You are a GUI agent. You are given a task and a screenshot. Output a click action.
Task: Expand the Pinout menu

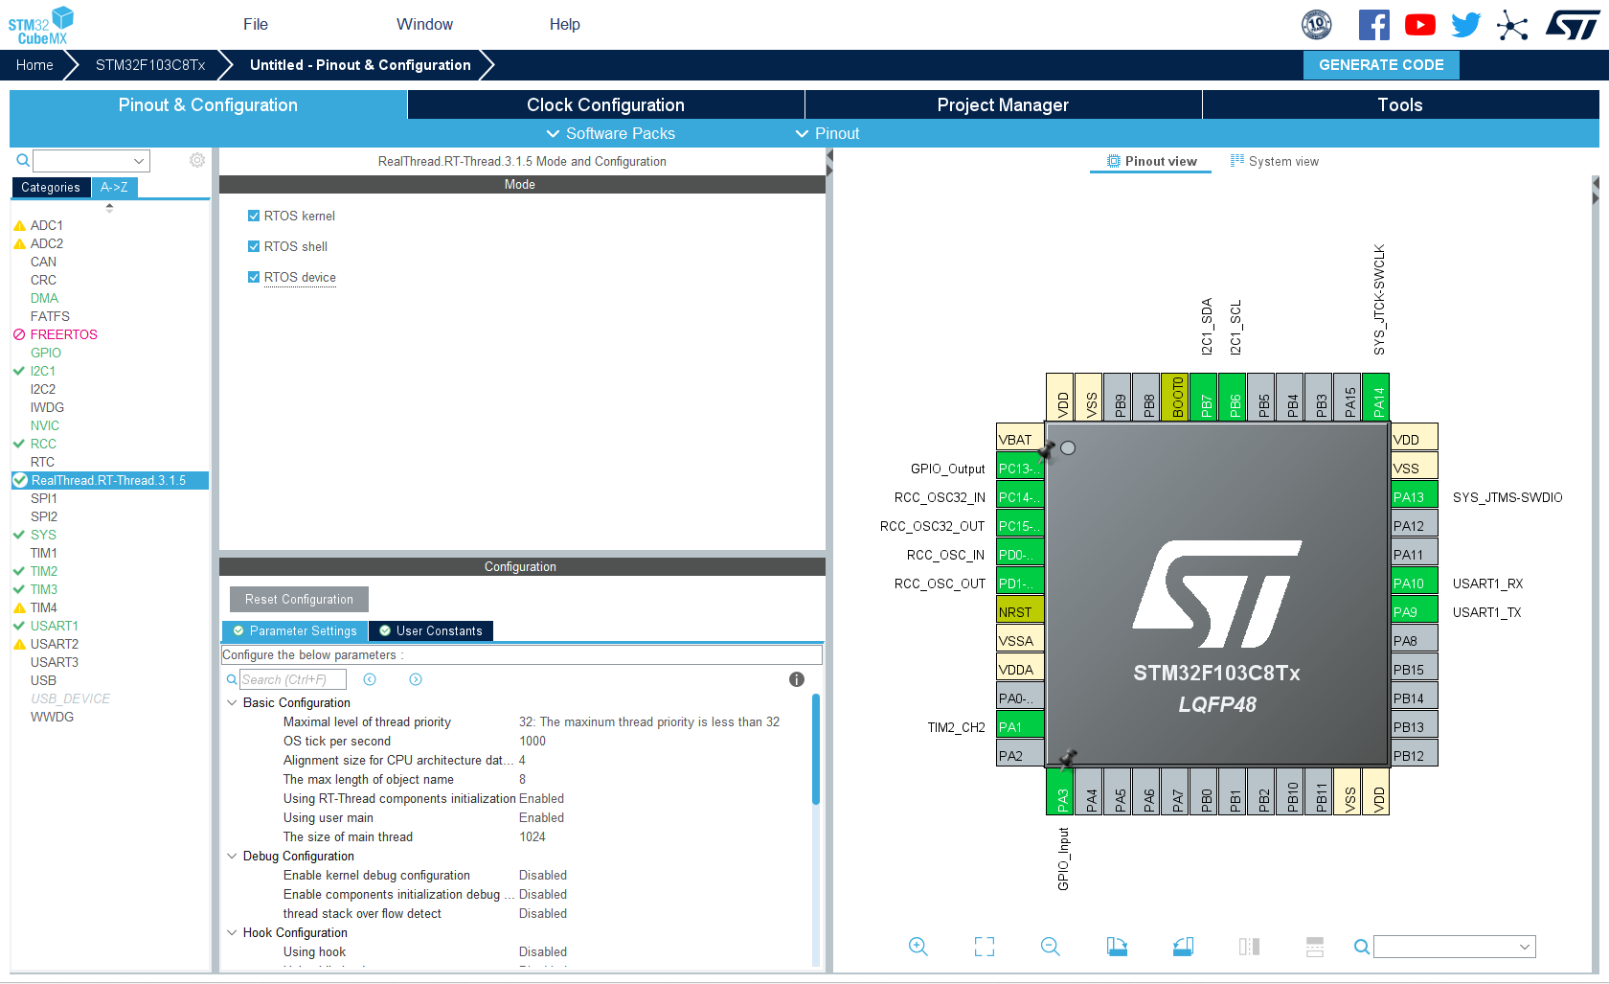coord(827,133)
